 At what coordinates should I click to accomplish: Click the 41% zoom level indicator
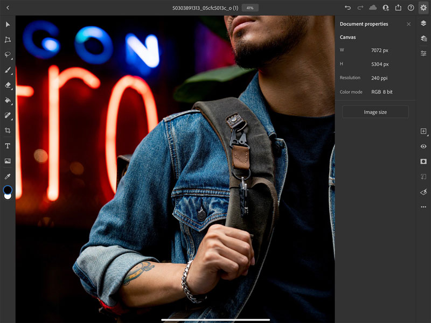[x=250, y=8]
